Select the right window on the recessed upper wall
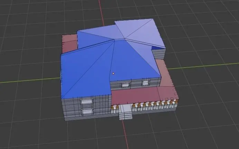Image resolution: width=239 pixels, height=149 pixels. (x=145, y=83)
